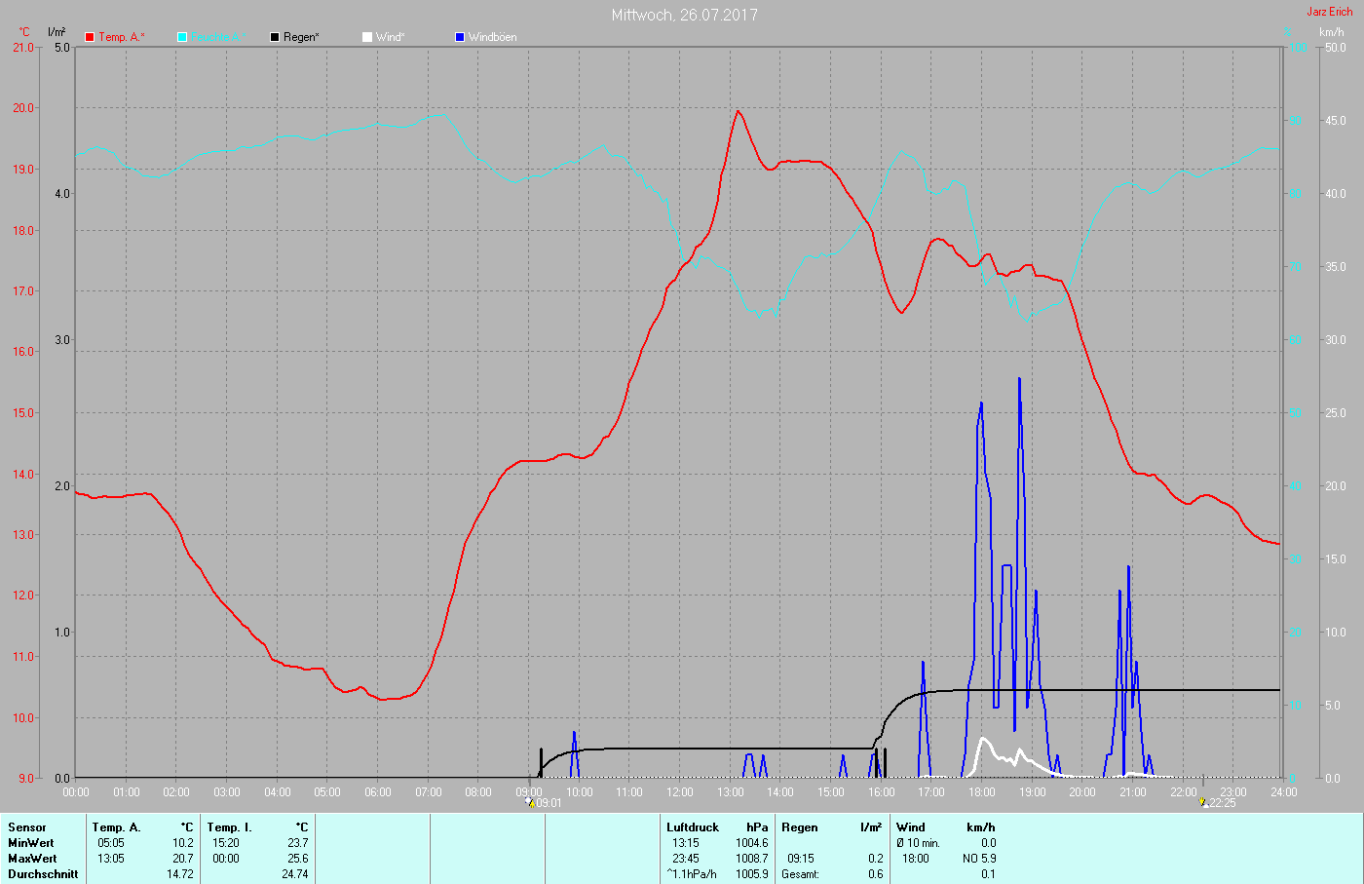Click the 'Gesamt:' rain total label
Viewport: 1364px width, 884px height.
[800, 874]
